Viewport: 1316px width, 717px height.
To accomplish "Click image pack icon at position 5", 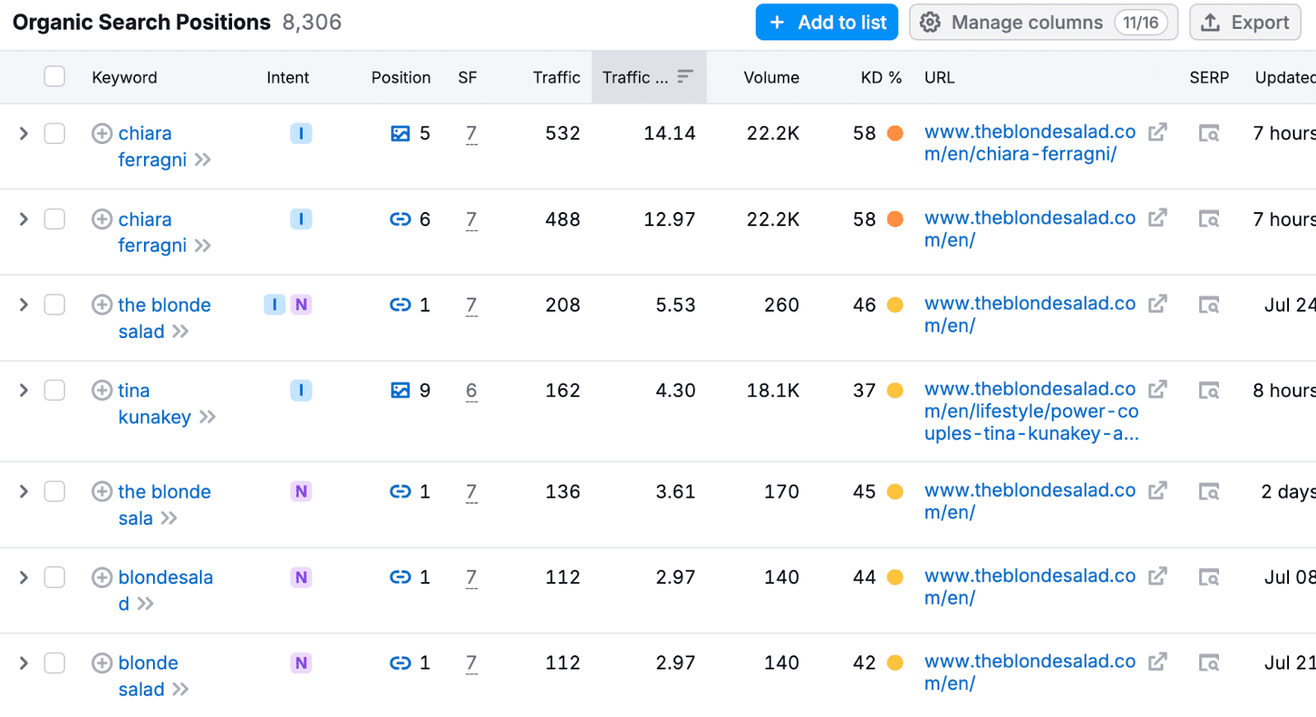I will (401, 133).
